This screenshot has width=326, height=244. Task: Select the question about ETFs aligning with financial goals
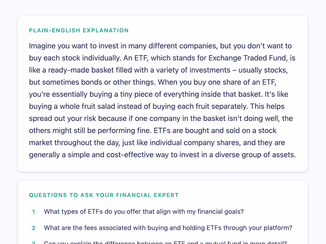point(144,212)
